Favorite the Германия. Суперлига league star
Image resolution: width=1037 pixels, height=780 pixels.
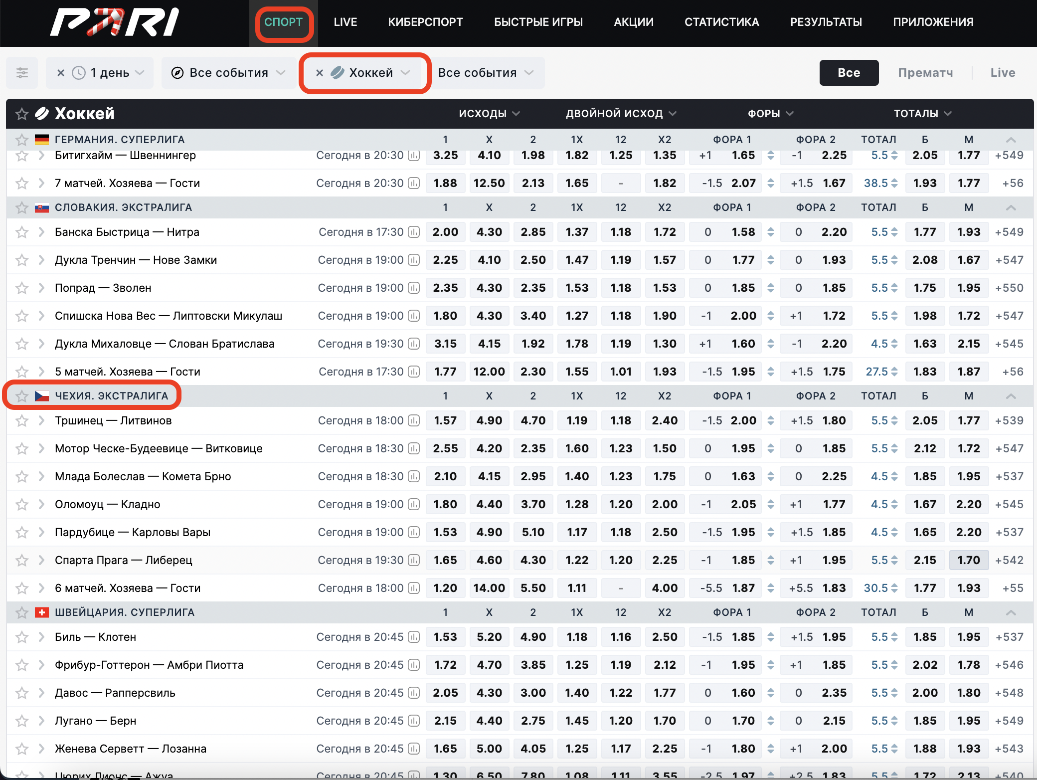pyautogui.click(x=22, y=140)
